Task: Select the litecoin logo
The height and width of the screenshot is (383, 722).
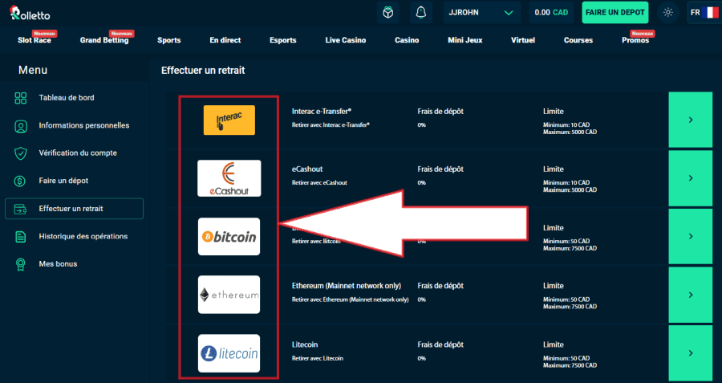Action: (x=229, y=353)
